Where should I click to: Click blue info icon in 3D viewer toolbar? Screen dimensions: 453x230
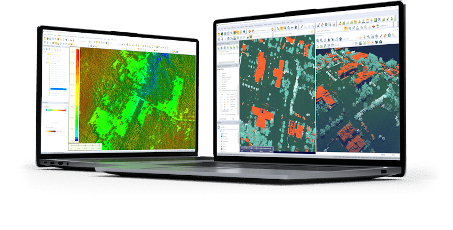point(389,35)
